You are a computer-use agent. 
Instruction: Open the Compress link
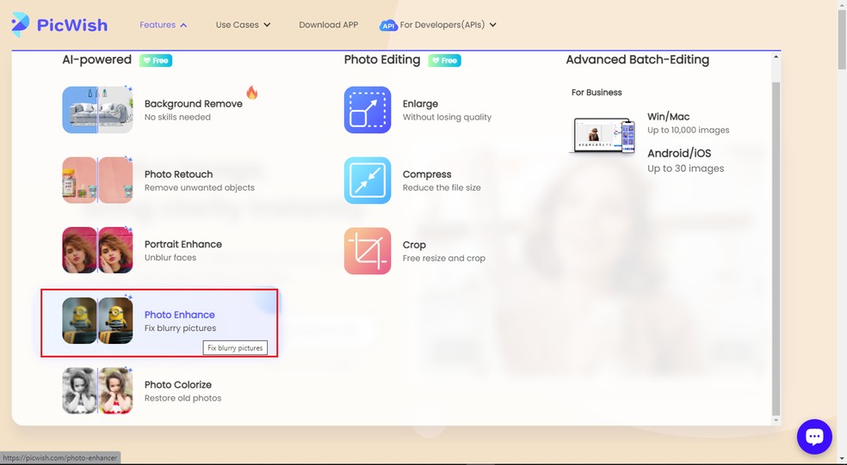pyautogui.click(x=427, y=174)
